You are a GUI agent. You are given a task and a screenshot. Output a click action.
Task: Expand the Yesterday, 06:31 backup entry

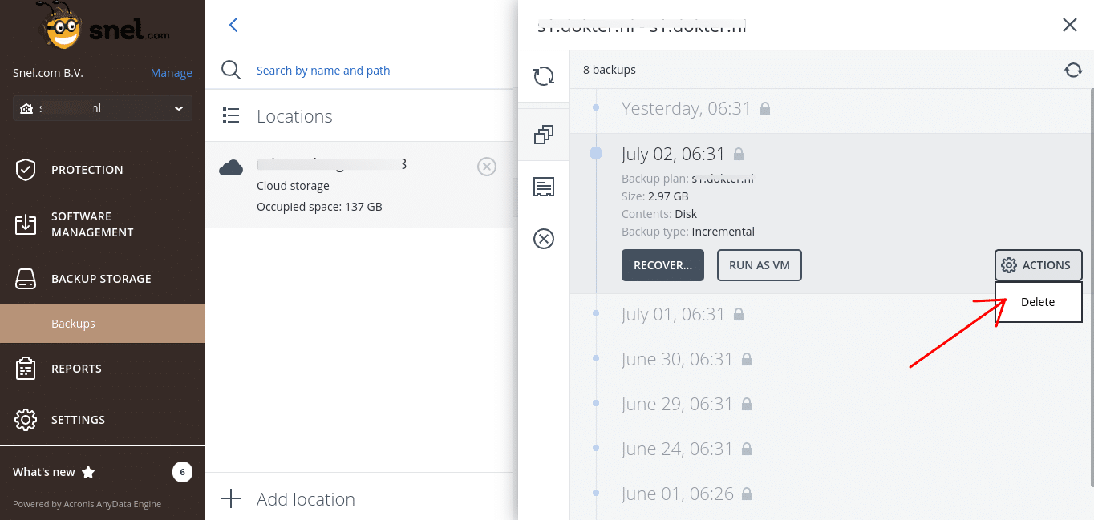(x=686, y=108)
